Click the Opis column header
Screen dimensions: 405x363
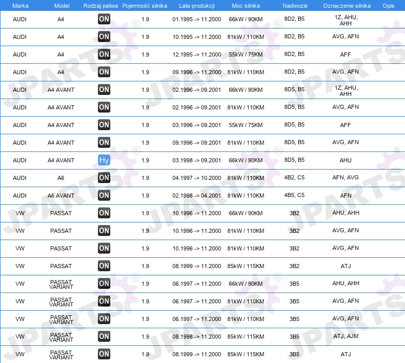[x=388, y=6]
